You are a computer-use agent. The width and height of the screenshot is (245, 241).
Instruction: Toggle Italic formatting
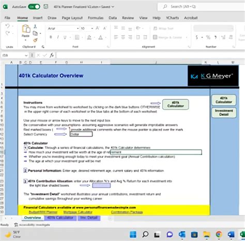(58, 37)
